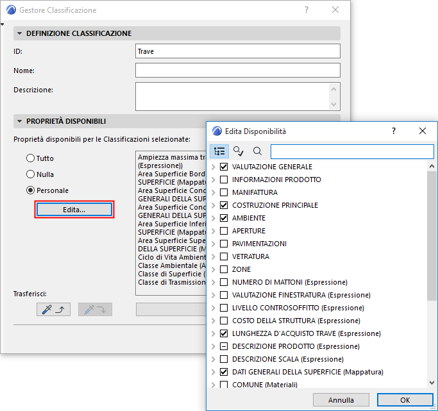Click the filter checked items search icon
438x411 pixels.
pyautogui.click(x=239, y=151)
